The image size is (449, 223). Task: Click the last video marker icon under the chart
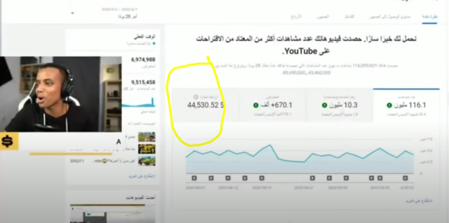(x=405, y=178)
